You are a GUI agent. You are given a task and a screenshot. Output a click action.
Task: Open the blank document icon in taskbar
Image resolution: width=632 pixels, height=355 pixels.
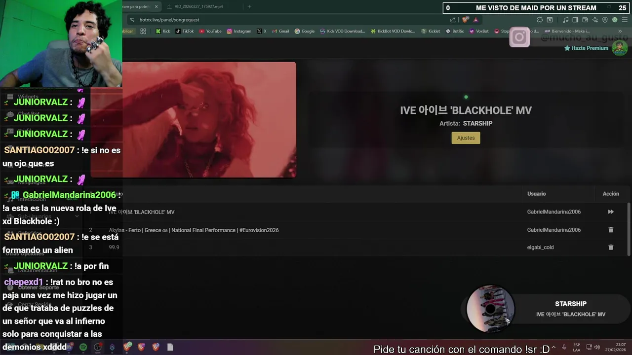(x=170, y=347)
